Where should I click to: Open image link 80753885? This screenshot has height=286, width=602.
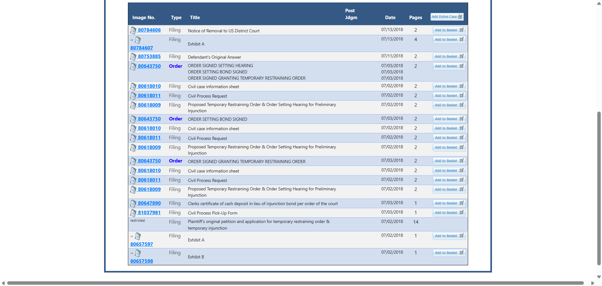pos(149,56)
